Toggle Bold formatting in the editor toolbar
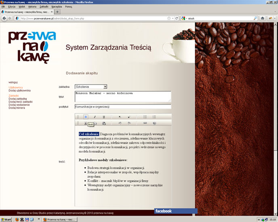The height and width of the screenshot is (222, 278). [x=86, y=117]
